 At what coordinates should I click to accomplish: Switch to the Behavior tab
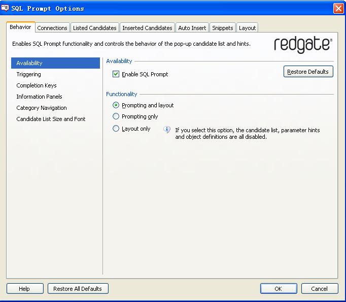20,27
